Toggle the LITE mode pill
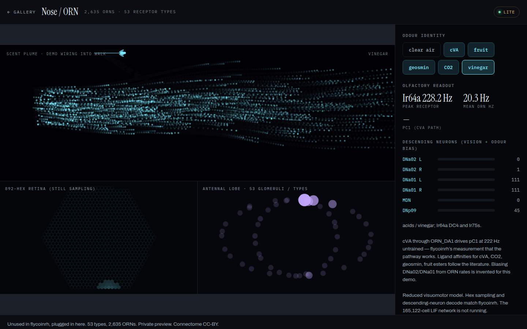Viewport: 527px width, 329px height. coord(507,12)
